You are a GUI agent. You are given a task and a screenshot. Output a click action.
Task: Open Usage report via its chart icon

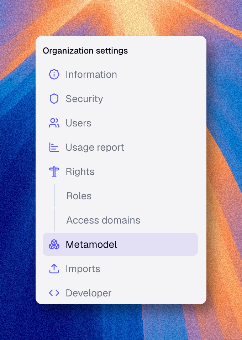(54, 147)
